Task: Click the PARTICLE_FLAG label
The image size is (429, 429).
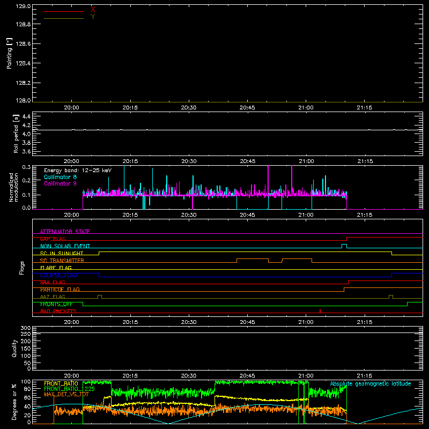Action: [60, 290]
